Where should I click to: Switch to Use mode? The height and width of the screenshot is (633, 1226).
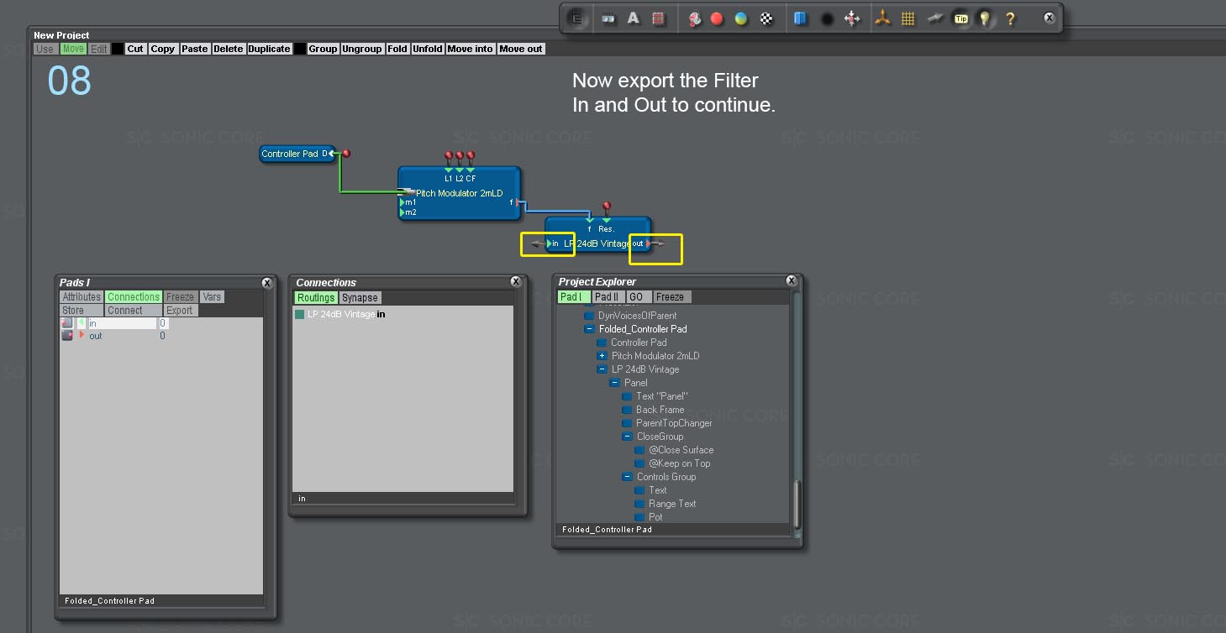45,49
